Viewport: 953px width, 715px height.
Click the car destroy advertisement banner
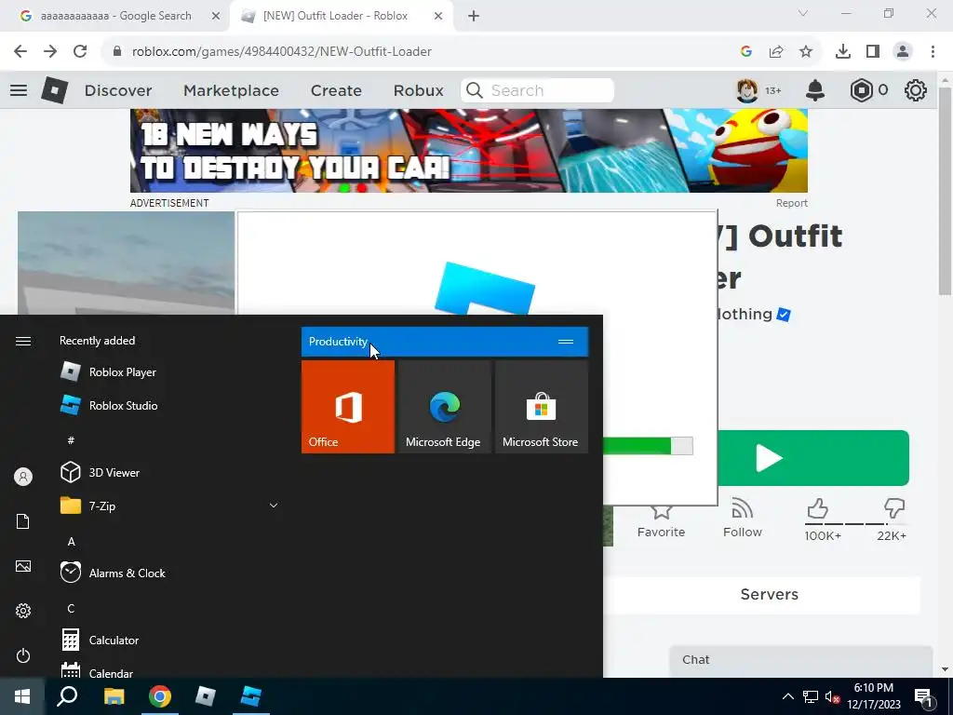click(x=469, y=151)
